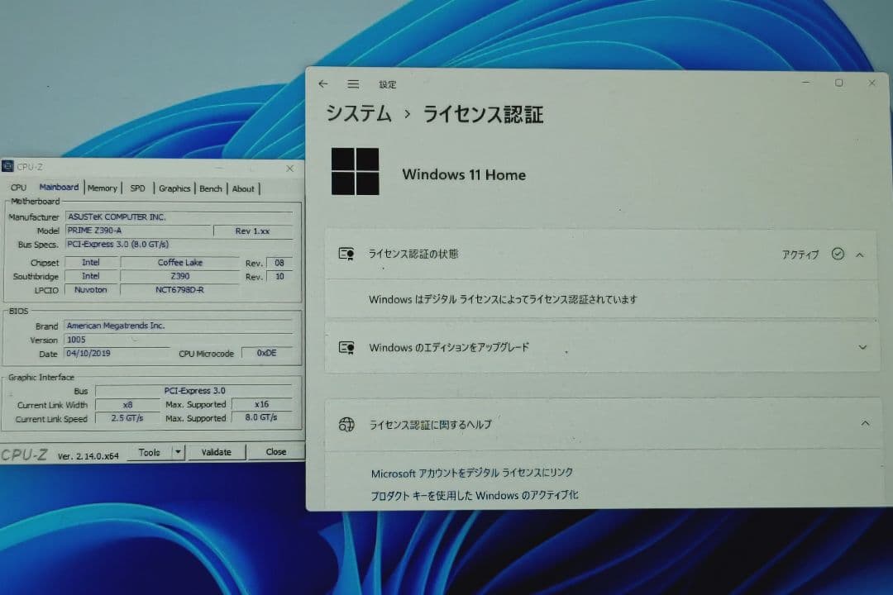The height and width of the screenshot is (595, 893).
Task: Click the Windows logo beside Windows 11 Home
Action: click(x=355, y=171)
